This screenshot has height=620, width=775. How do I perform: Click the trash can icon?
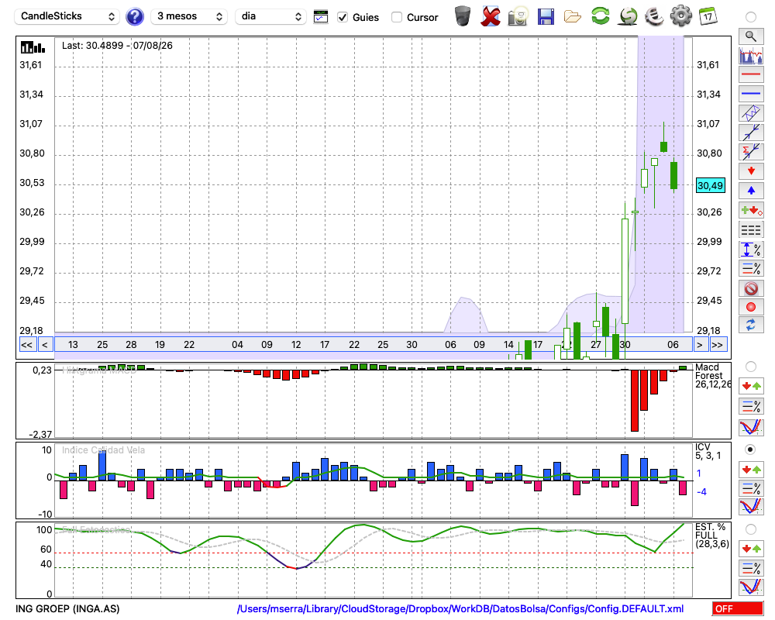click(x=463, y=16)
